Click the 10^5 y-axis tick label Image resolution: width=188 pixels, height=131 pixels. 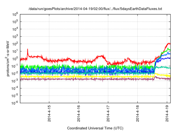pyautogui.click(x=15, y=22)
